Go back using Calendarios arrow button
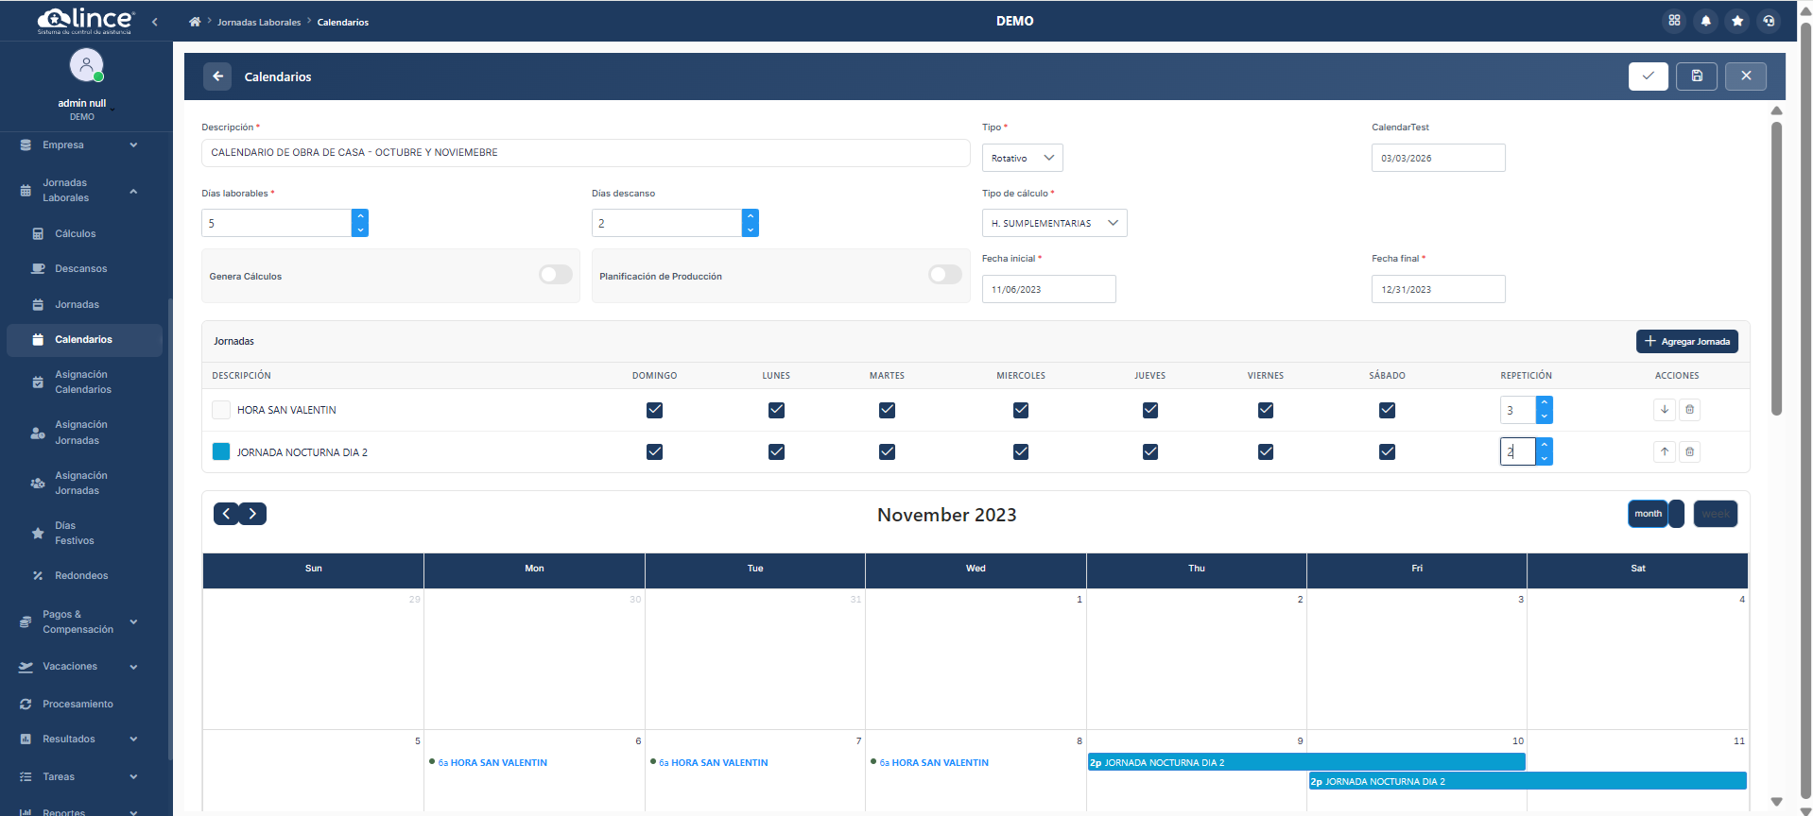The width and height of the screenshot is (1813, 816). (x=217, y=76)
